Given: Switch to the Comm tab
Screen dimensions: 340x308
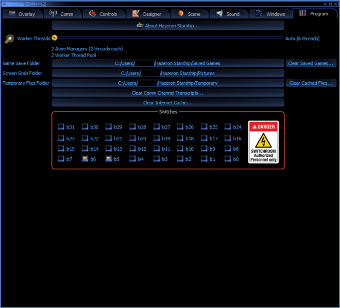Looking at the screenshot, I should tap(62, 14).
